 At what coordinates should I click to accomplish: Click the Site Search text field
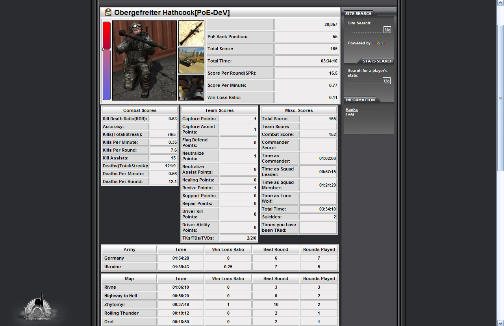pyautogui.click(x=366, y=30)
